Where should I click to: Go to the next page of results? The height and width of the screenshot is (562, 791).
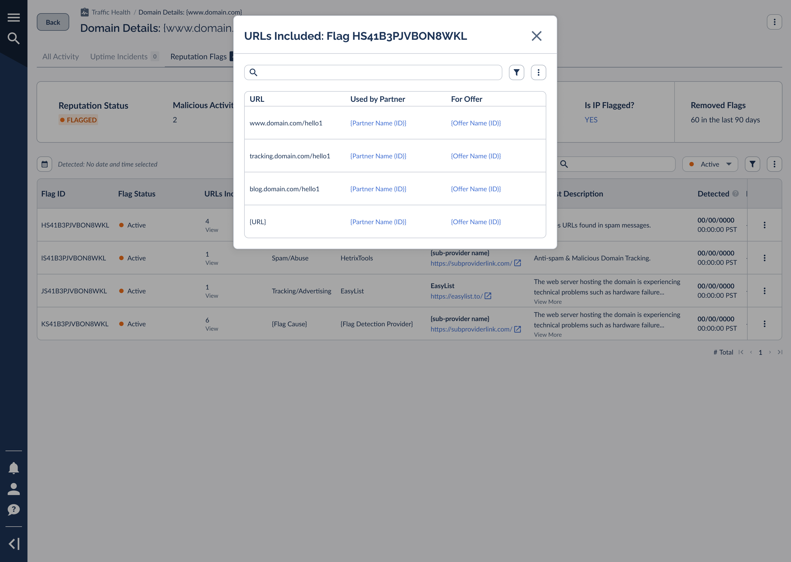coord(770,352)
